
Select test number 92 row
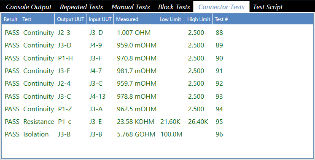pyautogui.click(x=157, y=84)
